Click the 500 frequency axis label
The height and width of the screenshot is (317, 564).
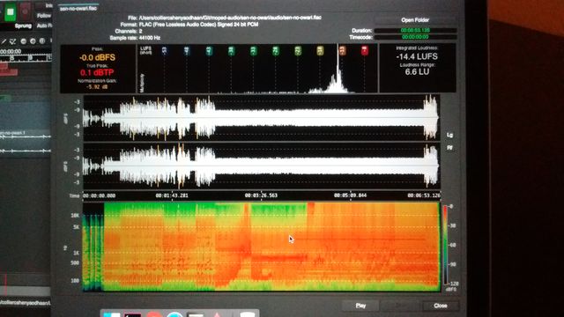tap(75, 263)
